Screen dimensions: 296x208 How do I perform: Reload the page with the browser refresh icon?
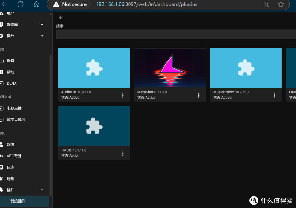(x=20, y=4)
